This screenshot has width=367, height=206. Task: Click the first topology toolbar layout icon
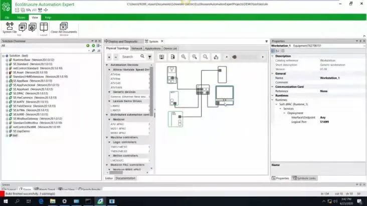[x=162, y=57]
